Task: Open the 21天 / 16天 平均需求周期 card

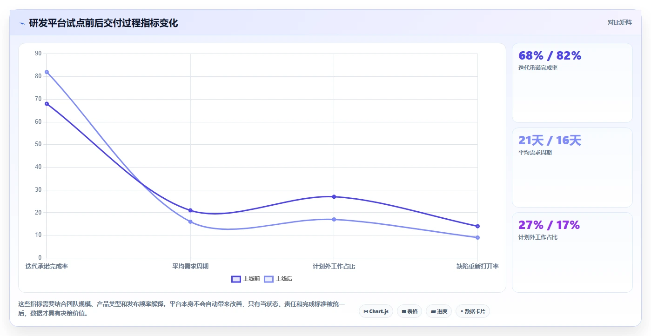Action: coord(572,168)
